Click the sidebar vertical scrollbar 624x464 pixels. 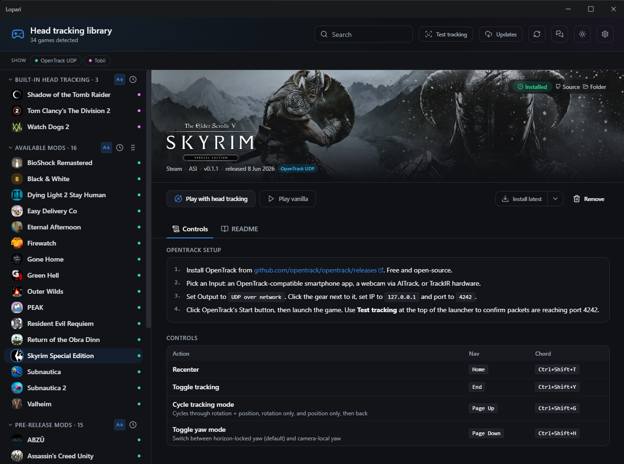coord(149,199)
